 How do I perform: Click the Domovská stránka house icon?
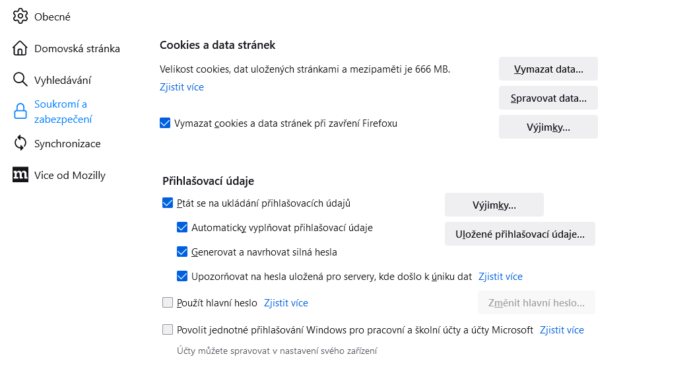(x=20, y=48)
